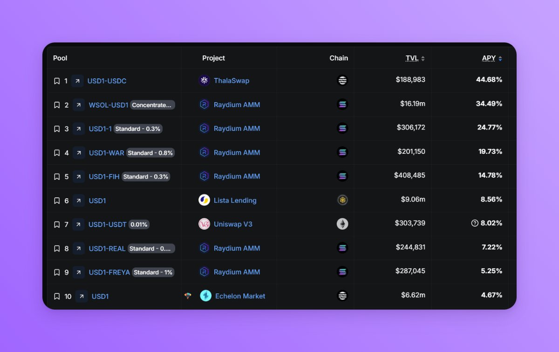This screenshot has width=559, height=352.
Task: Bookmark the USD1-1 pool row
Action: pos(57,129)
